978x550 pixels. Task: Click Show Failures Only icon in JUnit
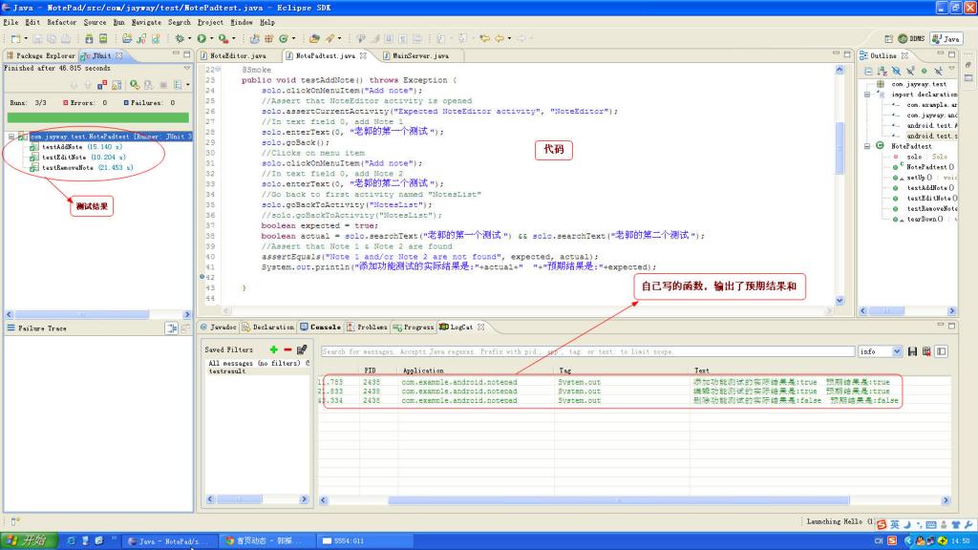pos(101,85)
